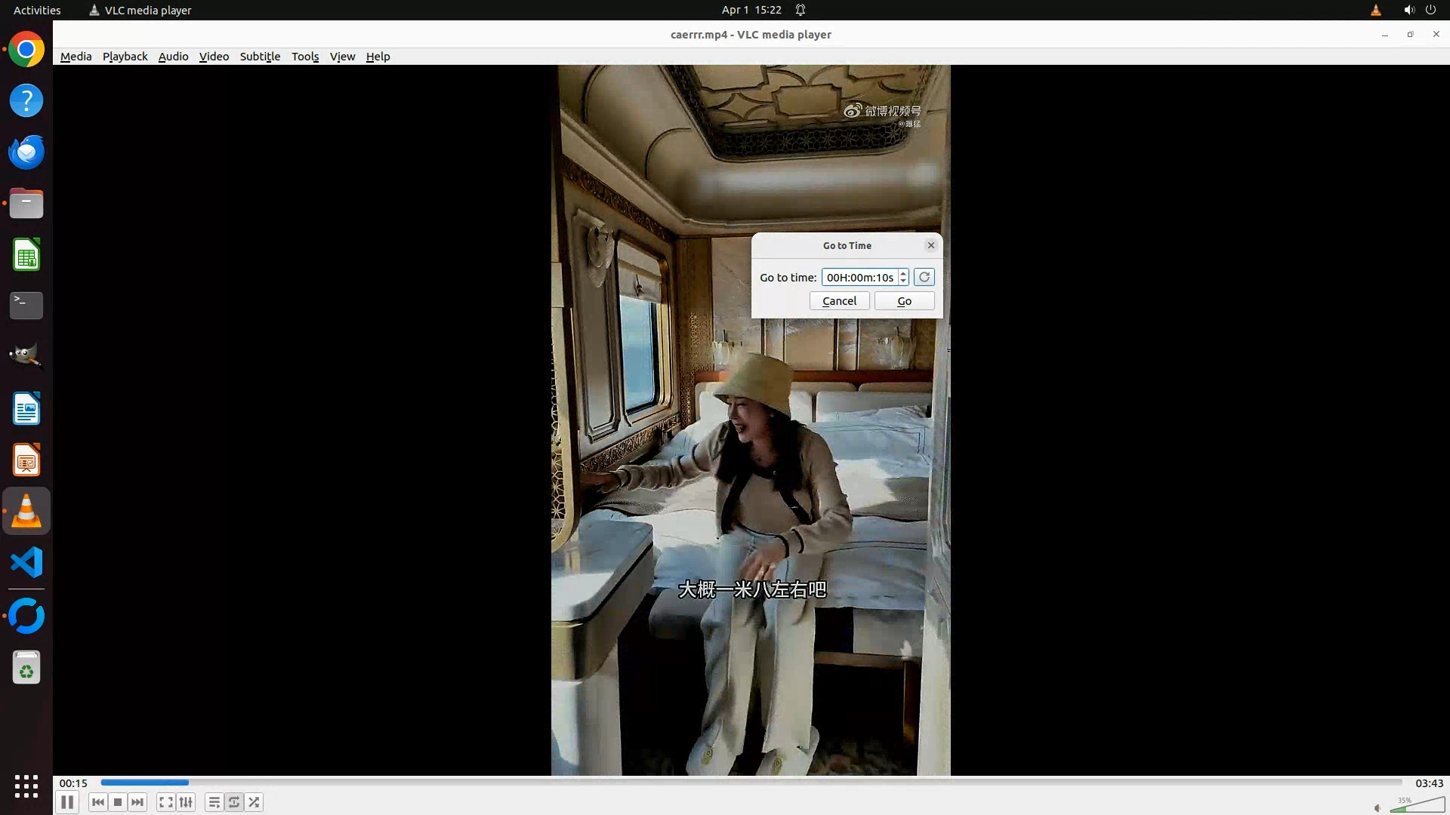Mute audio via speaker icon
The image size is (1450, 815).
click(1377, 808)
